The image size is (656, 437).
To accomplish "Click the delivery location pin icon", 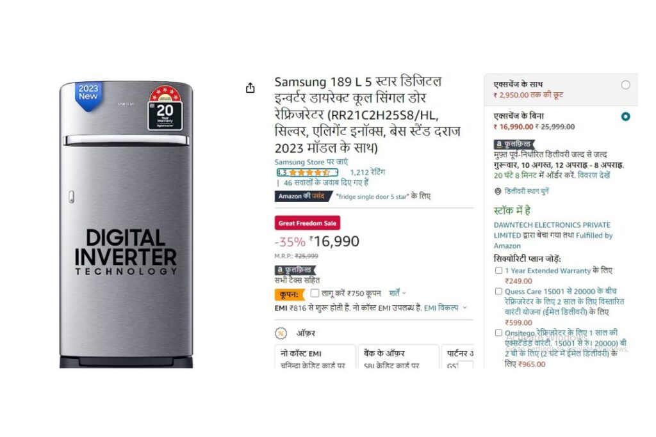I will [498, 191].
